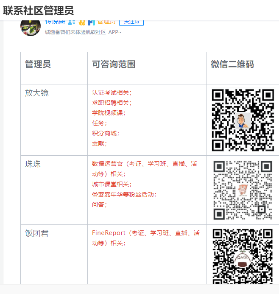Select the page title 联系社区管理员
This screenshot has height=294, width=279.
(x=39, y=11)
